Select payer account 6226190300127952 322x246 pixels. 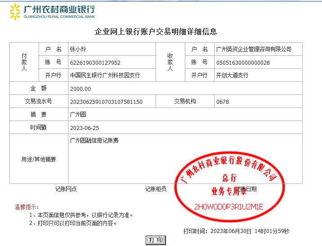[x=95, y=63]
